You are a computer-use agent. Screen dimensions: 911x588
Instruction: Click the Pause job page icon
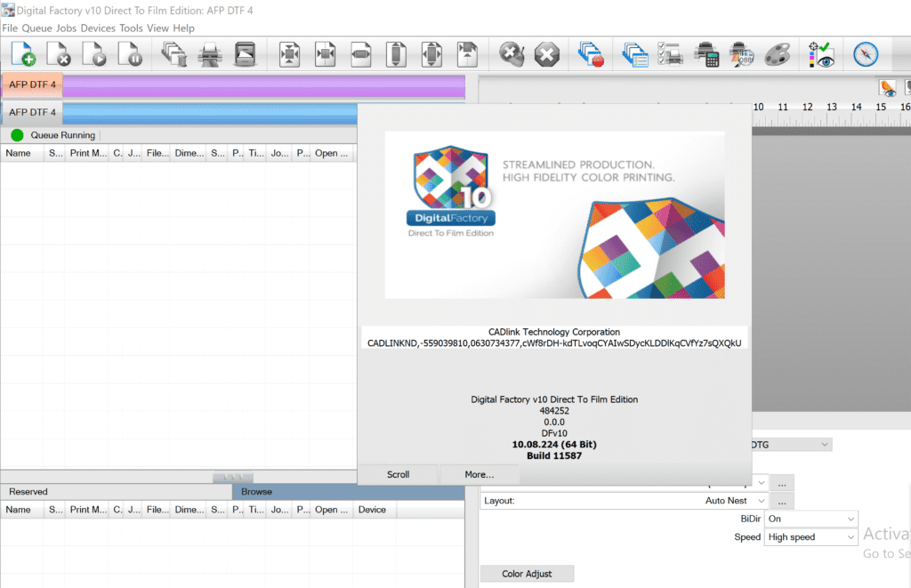click(x=130, y=54)
